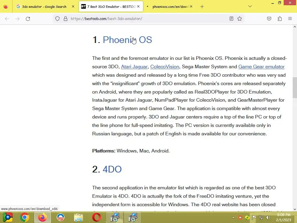
Task: Show hidden system tray icons
Action: (233, 217)
